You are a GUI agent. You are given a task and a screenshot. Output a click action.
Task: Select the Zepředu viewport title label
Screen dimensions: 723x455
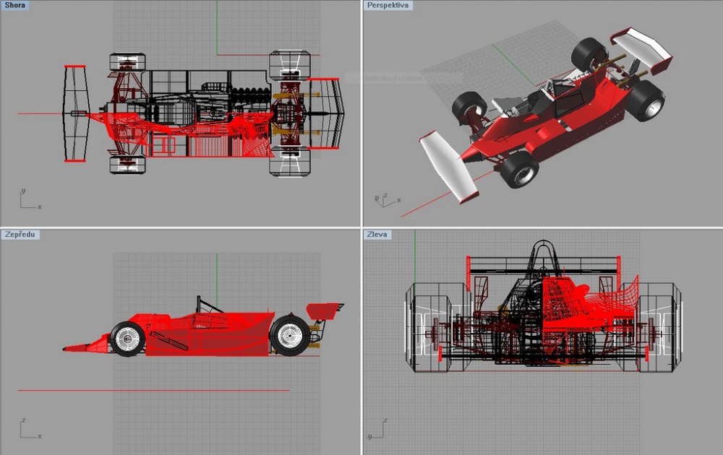20,235
